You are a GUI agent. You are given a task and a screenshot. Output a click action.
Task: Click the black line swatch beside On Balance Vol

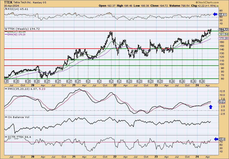tap(6, 117)
